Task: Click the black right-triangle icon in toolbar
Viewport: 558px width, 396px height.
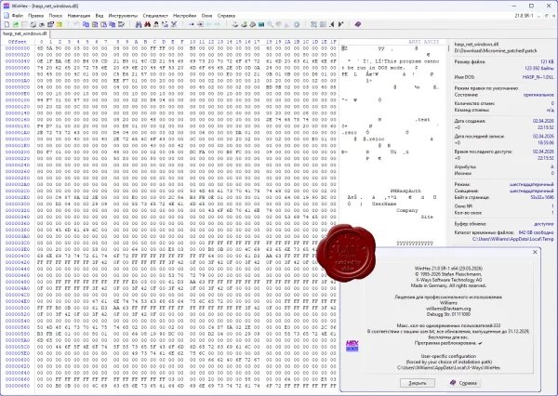Action: point(340,24)
